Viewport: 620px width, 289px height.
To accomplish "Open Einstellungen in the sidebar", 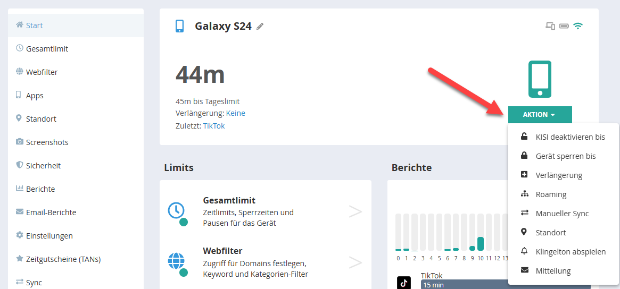I will [76, 235].
